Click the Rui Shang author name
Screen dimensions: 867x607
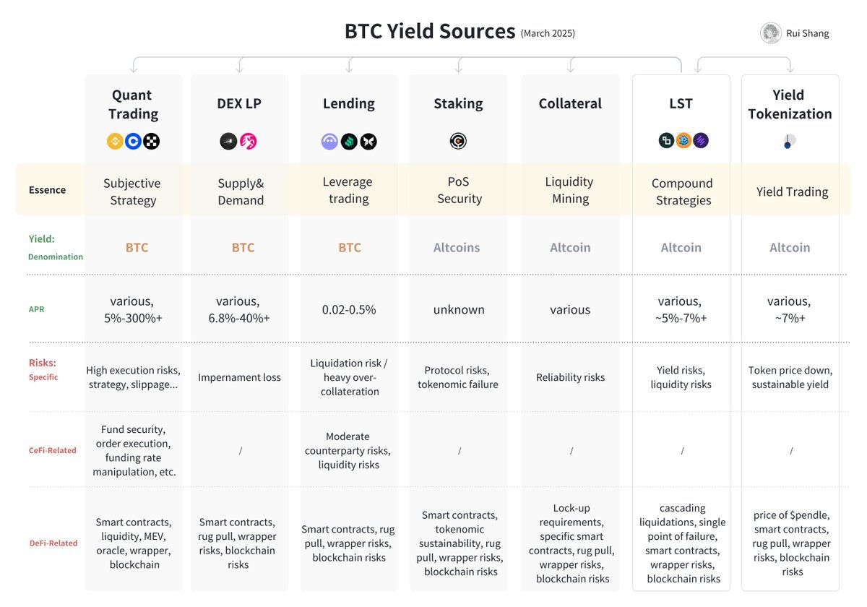808,33
